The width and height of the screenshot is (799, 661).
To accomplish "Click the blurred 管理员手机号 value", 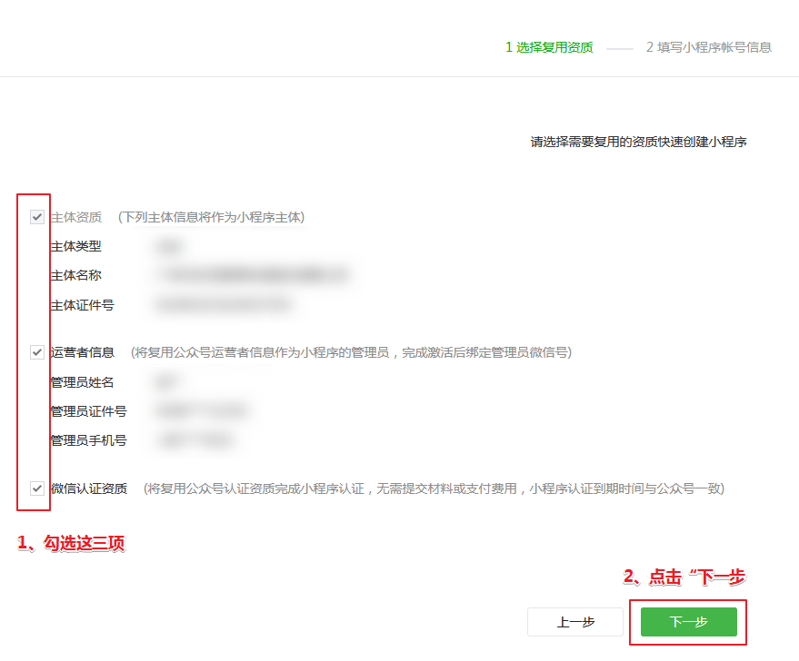I will coord(195,441).
